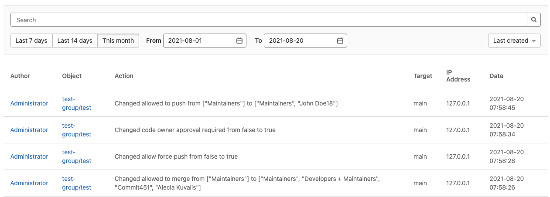Select the Last 7 days filter

click(31, 41)
